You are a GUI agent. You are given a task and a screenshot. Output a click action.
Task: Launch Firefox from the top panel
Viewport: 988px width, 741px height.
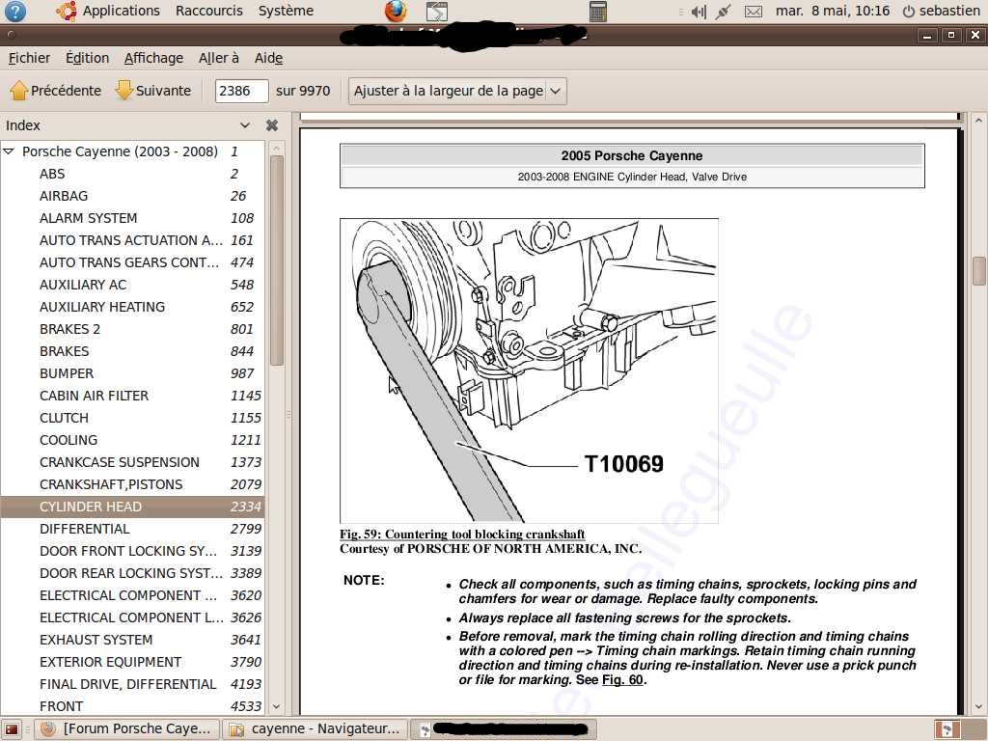(396, 11)
